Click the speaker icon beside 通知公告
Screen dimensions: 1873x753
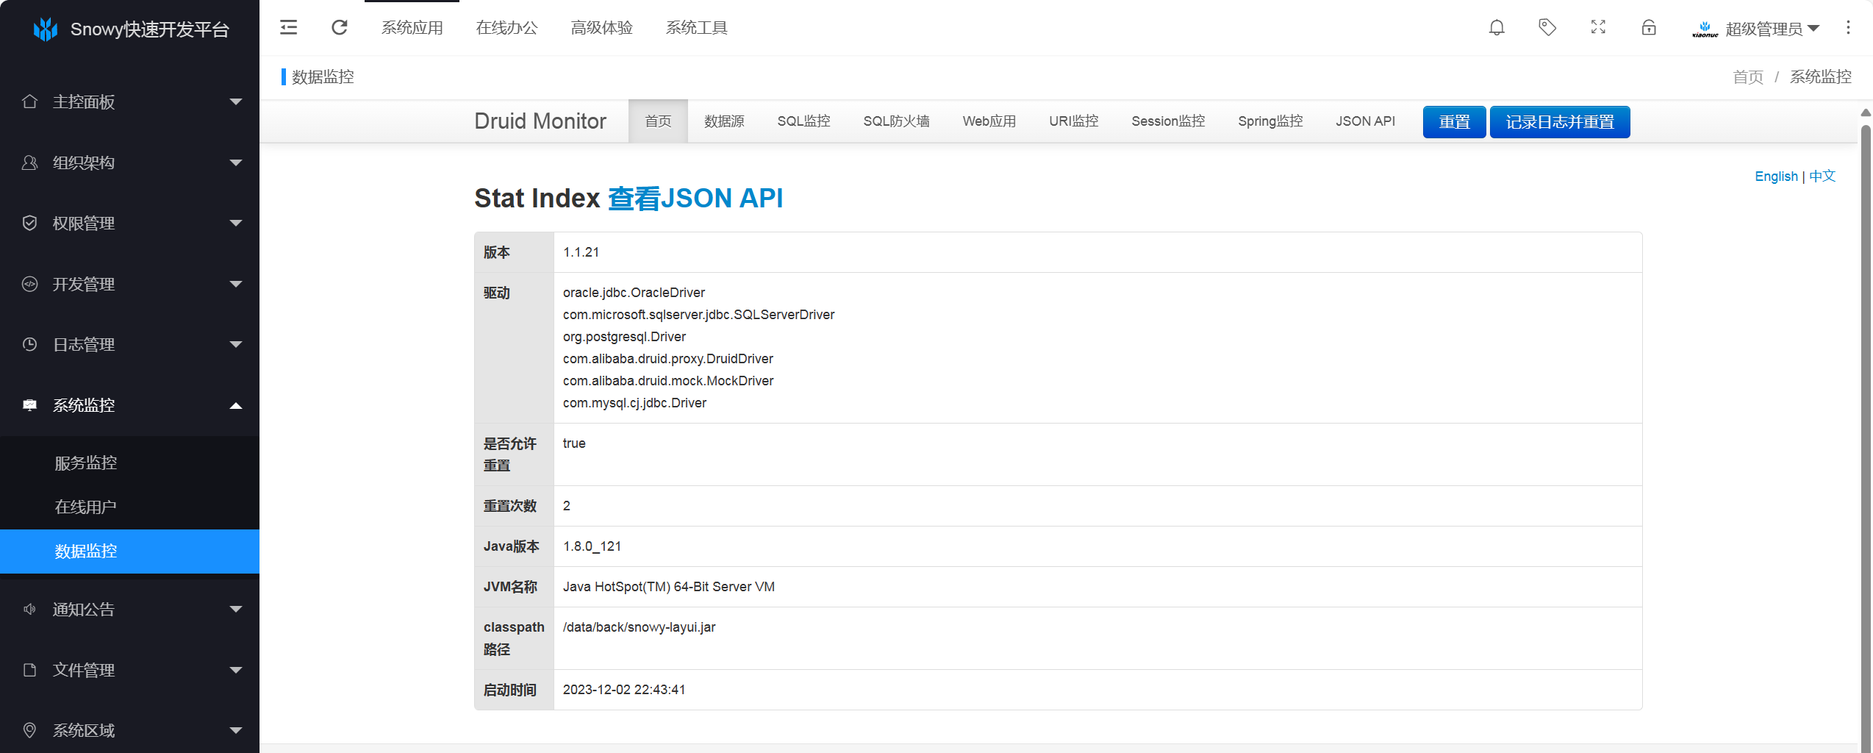coord(29,609)
